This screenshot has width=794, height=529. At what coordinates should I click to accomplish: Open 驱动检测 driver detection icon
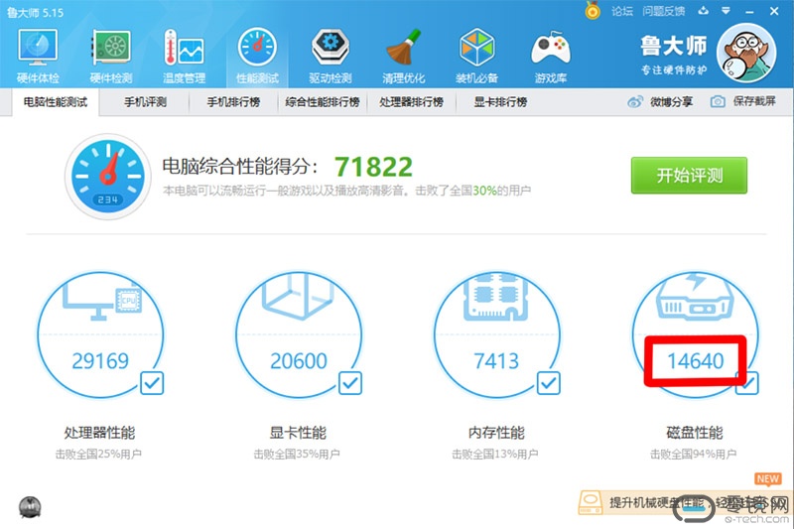coord(331,47)
